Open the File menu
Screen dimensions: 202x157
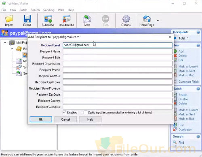pyautogui.click(x=4, y=10)
